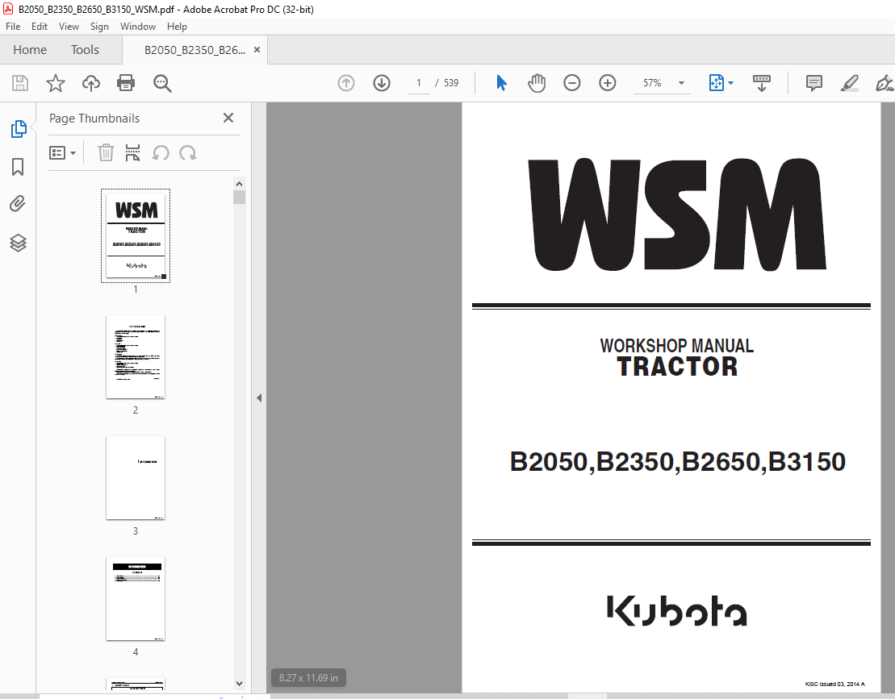895x699 pixels.
Task: Close the B2050_B2350 document tab
Action: pos(257,50)
